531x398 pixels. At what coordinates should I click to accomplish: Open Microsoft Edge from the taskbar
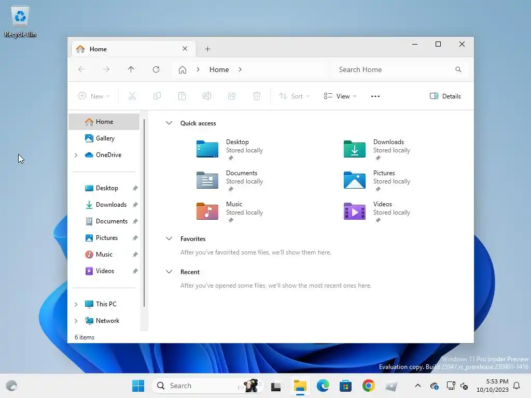pyautogui.click(x=323, y=386)
